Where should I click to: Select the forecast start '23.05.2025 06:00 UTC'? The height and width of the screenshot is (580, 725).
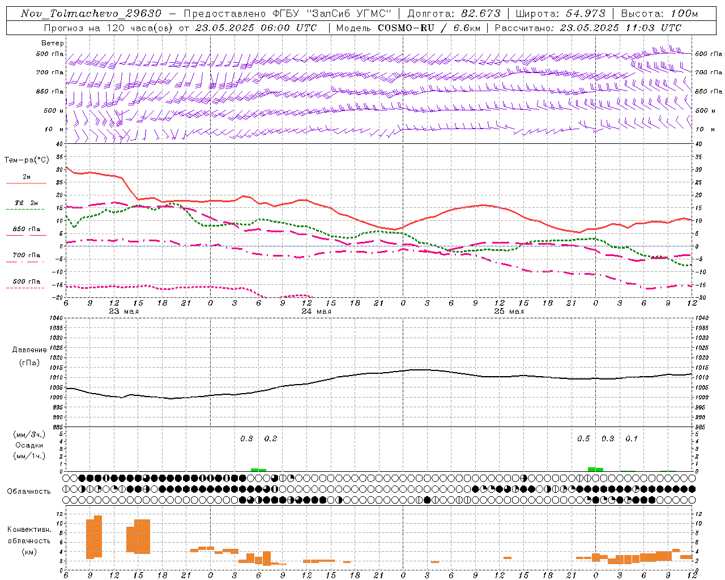tap(255, 28)
